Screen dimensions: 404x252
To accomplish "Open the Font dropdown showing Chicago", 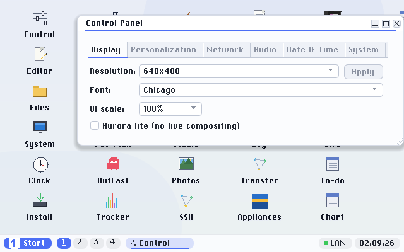I will pos(261,90).
